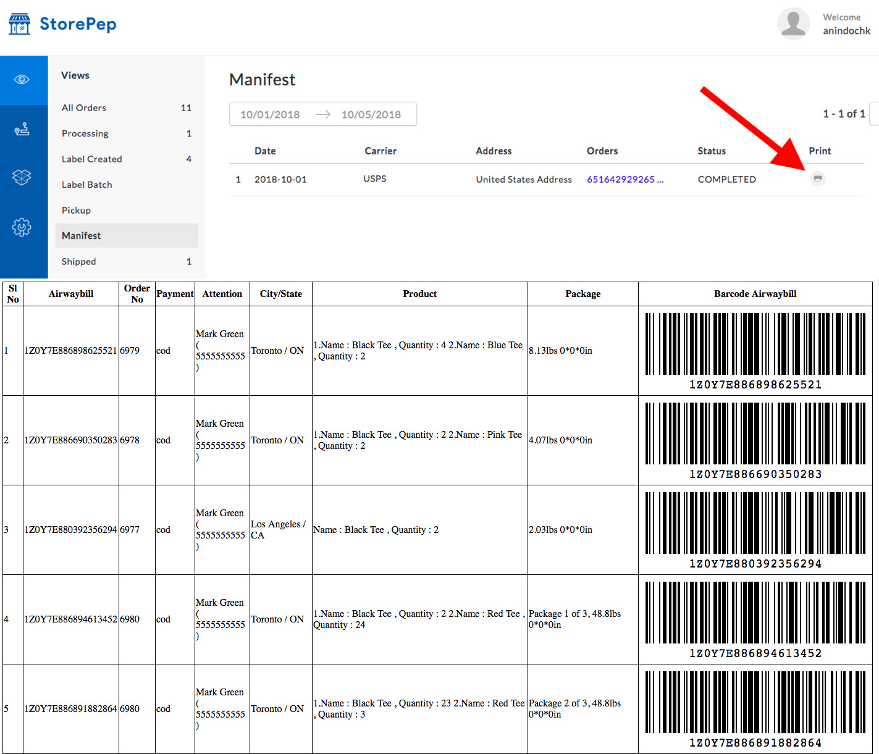Image resolution: width=879 pixels, height=754 pixels.
Task: Click the Date column header
Action: click(x=265, y=151)
